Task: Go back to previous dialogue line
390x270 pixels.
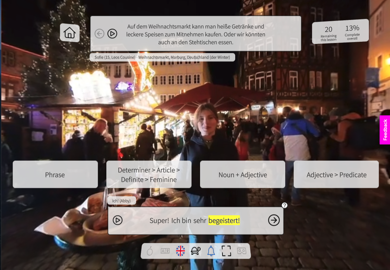Action: click(99, 33)
